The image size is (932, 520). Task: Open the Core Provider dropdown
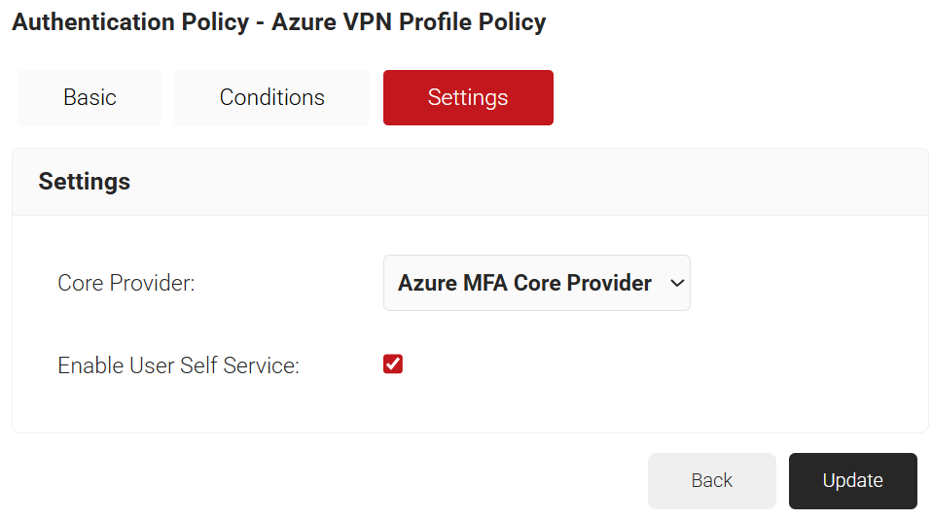(536, 283)
